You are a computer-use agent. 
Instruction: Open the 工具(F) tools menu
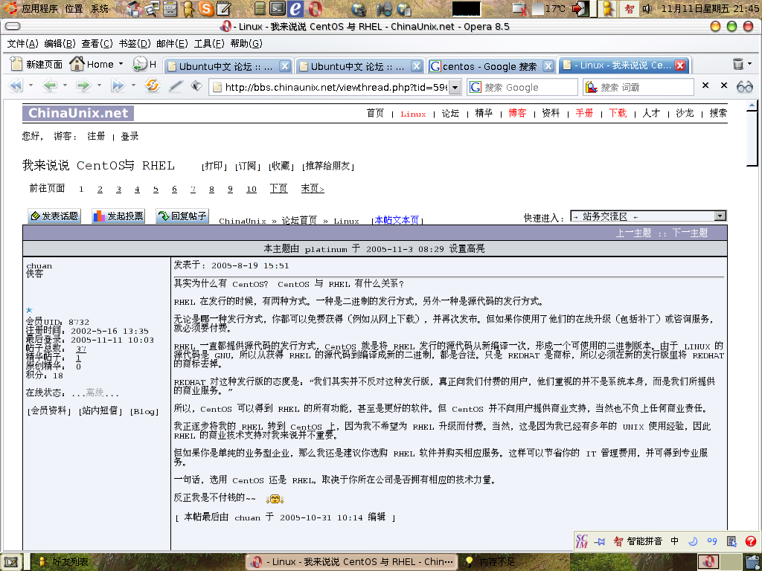click(x=209, y=44)
